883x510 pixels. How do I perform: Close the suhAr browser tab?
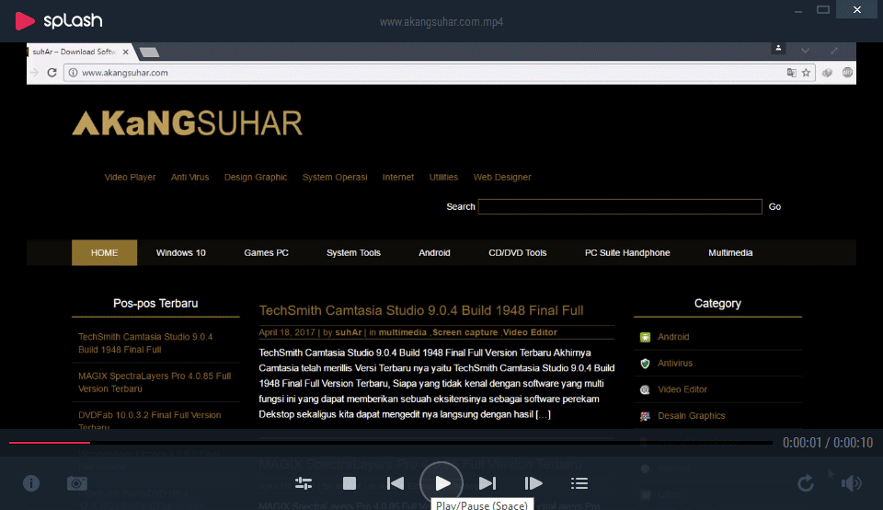click(x=126, y=52)
